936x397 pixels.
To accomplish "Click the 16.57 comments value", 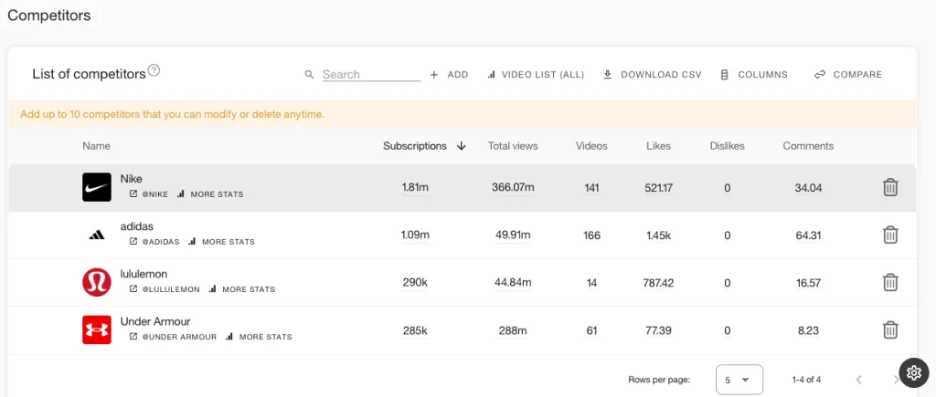I will tap(808, 283).
